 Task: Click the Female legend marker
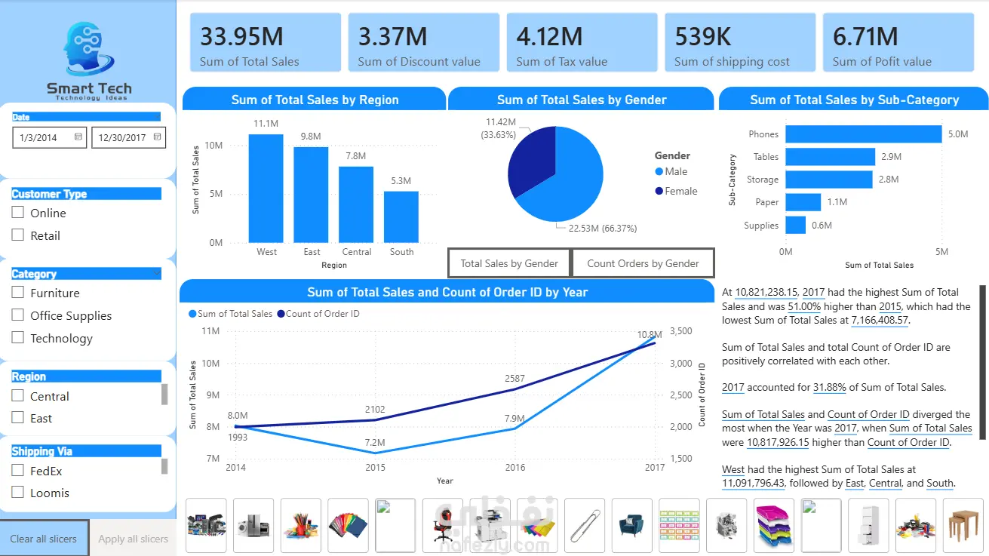point(659,192)
